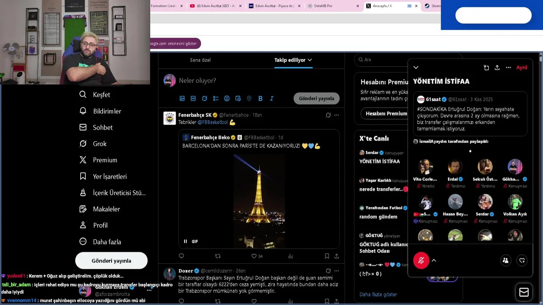
Task: Open Space three-dot more menu
Action: [x=508, y=67]
